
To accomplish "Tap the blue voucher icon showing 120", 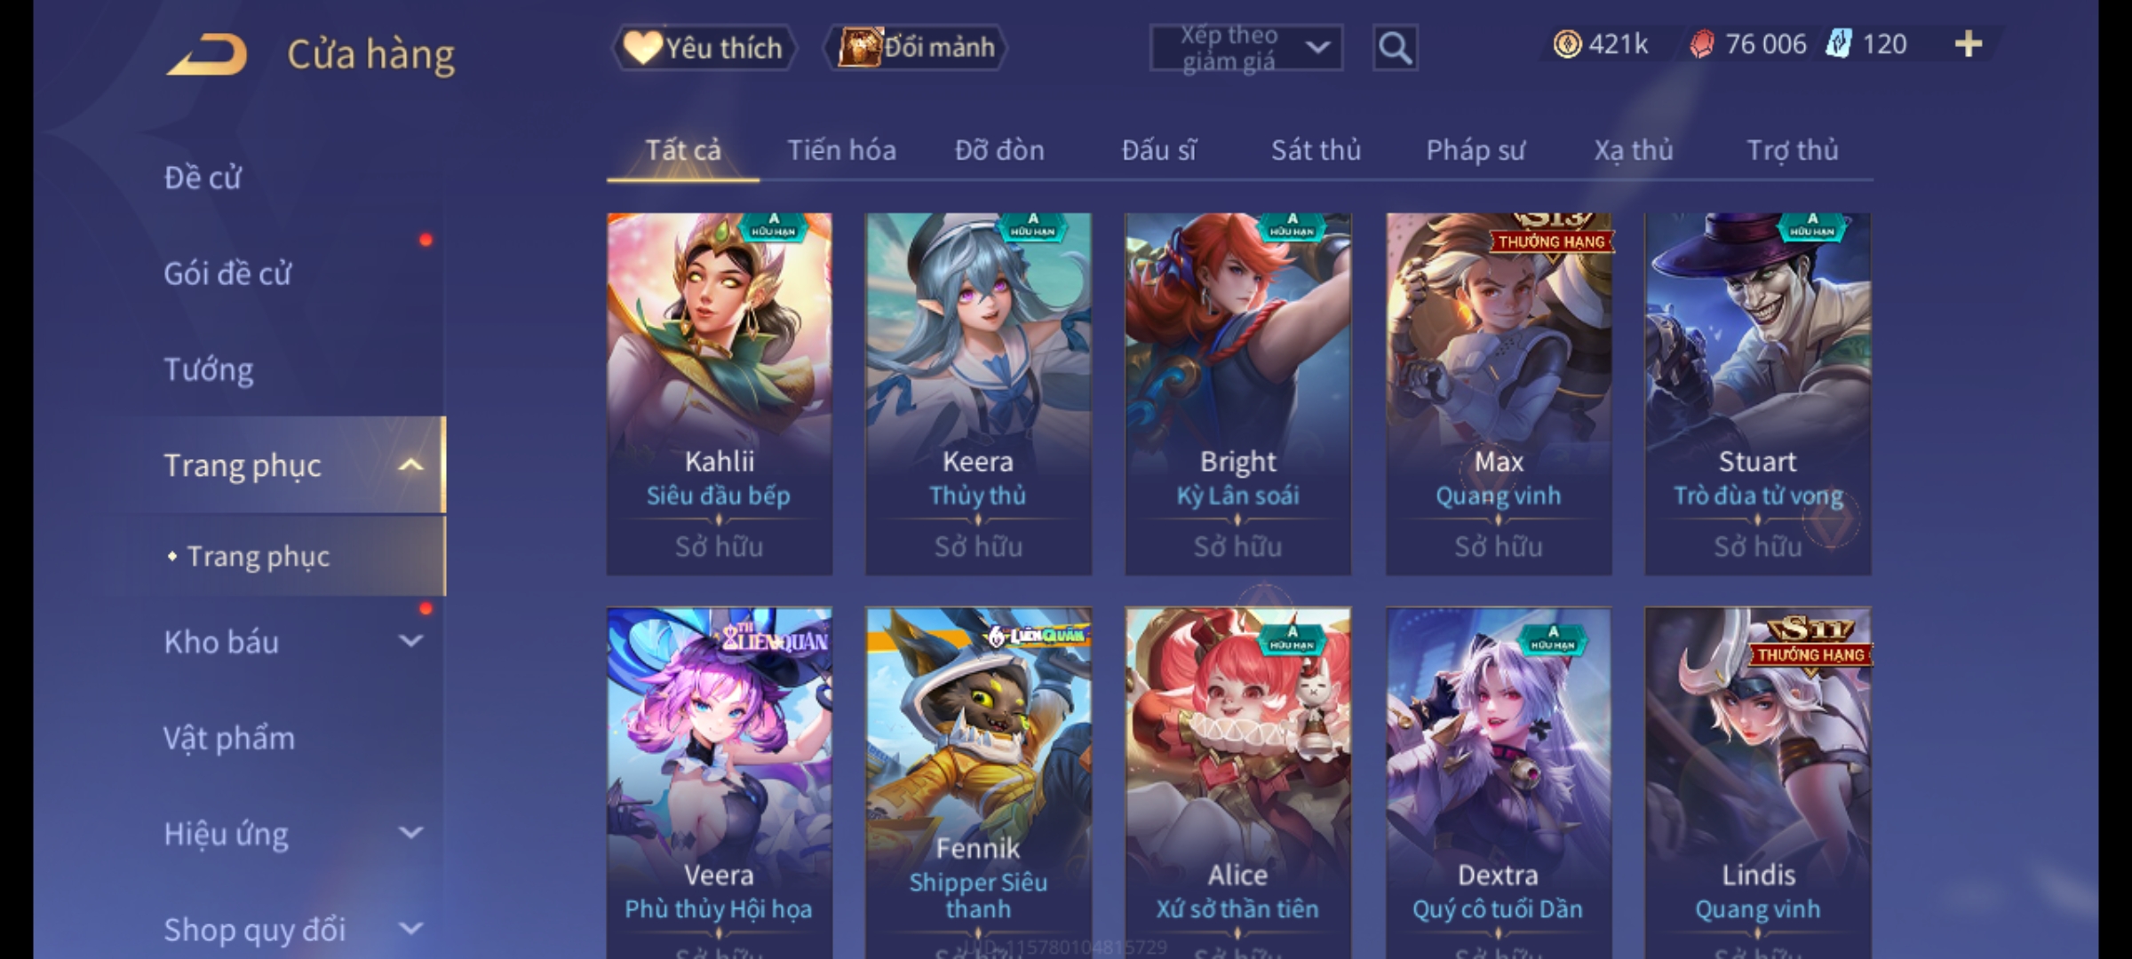I will 1838,44.
